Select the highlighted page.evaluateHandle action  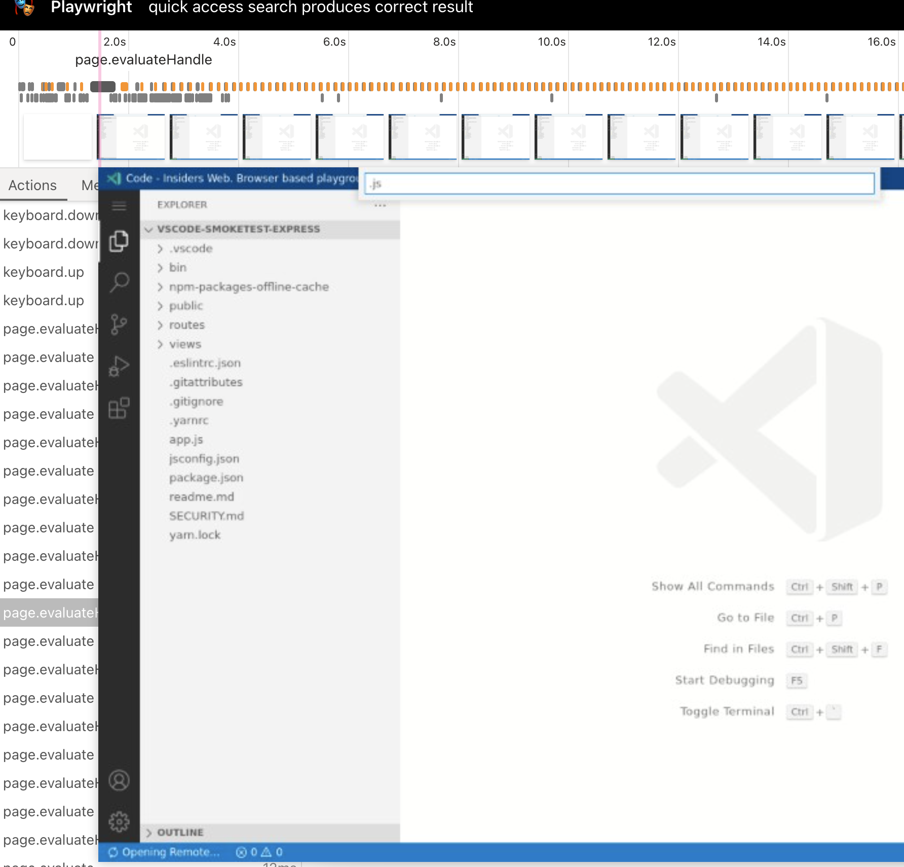pyautogui.click(x=49, y=613)
